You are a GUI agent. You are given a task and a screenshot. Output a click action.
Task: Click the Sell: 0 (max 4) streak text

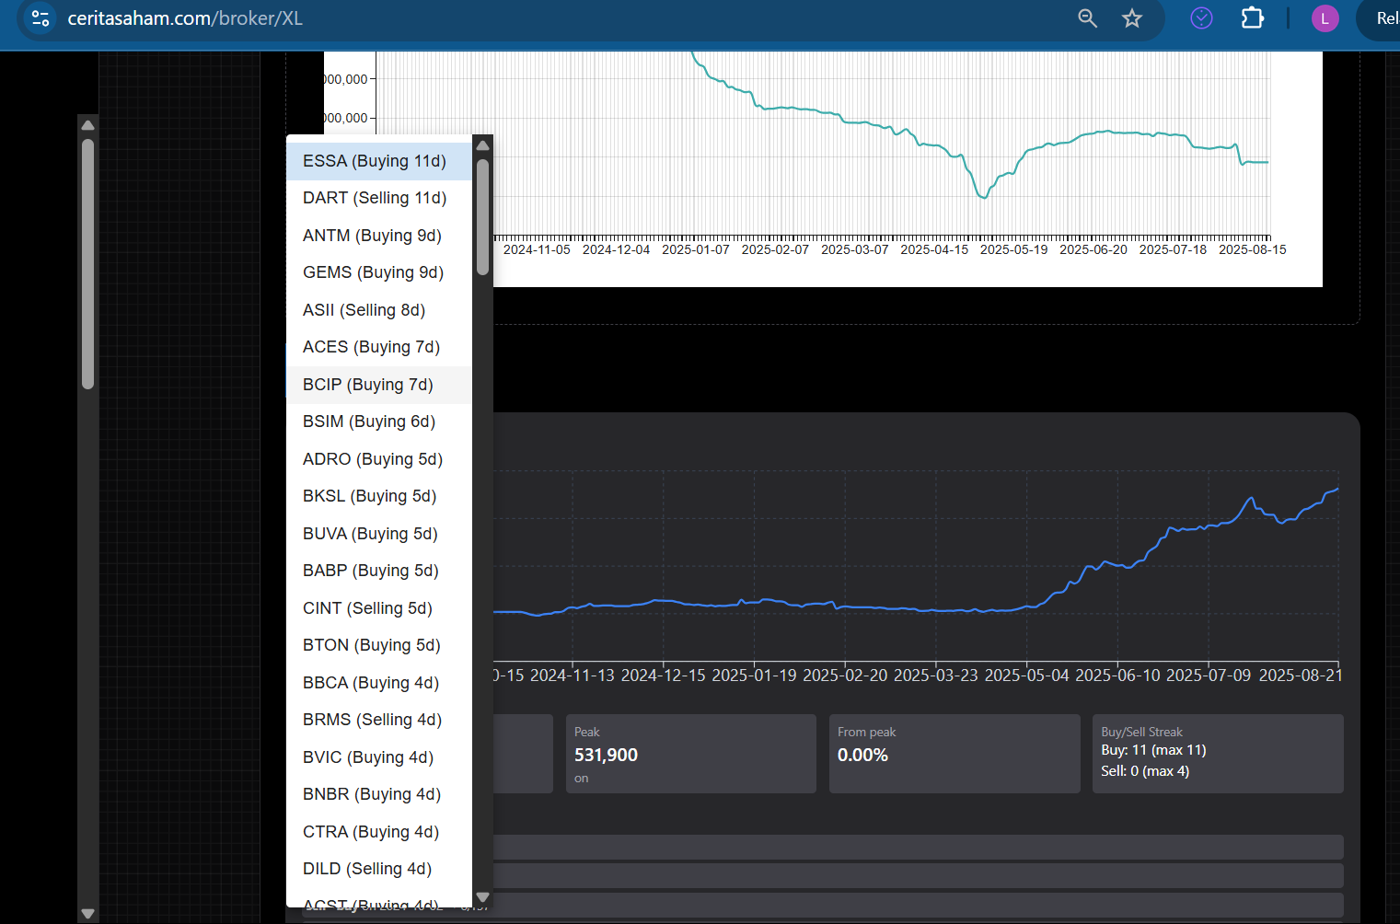pyautogui.click(x=1145, y=771)
